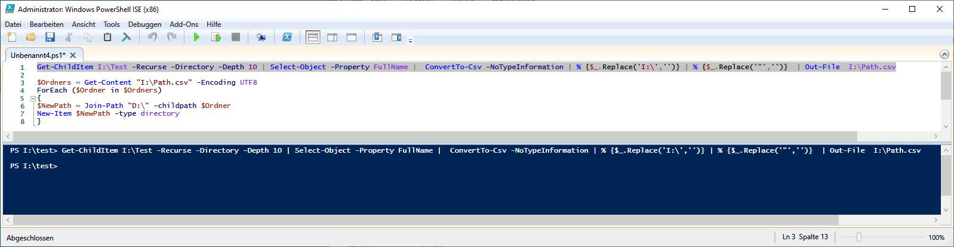The height and width of the screenshot is (247, 954).
Task: Save the script with the floppy disk icon
Action: [50, 37]
